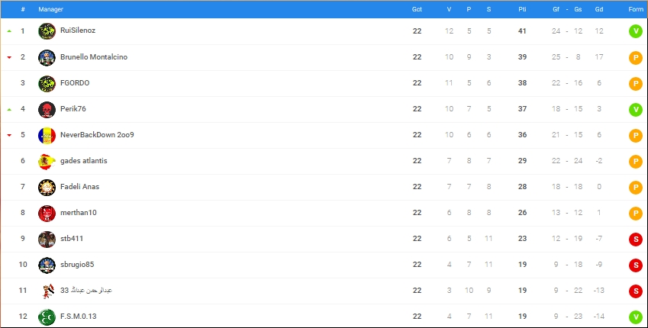Click orange P form badge for FGORDO

(x=635, y=83)
